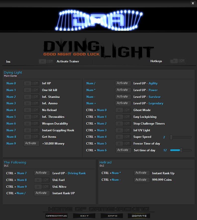Click the Hellraid section heading
This screenshot has width=197, height=220.
106,163
